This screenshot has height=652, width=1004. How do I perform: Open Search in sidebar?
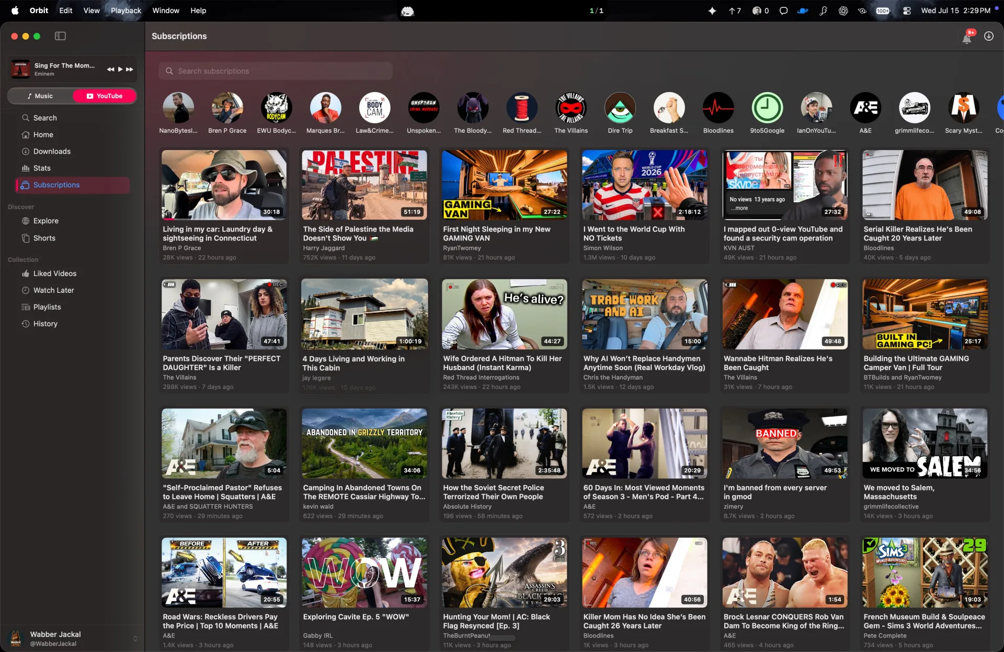[73, 118]
